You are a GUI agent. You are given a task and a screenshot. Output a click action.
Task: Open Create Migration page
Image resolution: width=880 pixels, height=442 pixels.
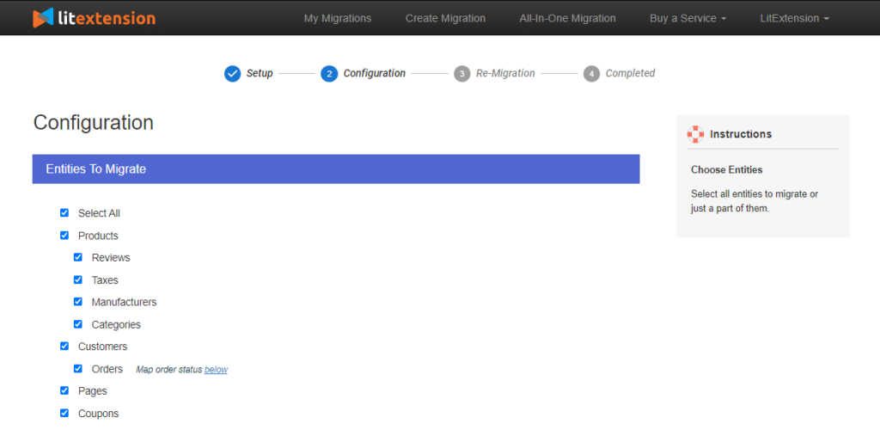pyautogui.click(x=445, y=18)
